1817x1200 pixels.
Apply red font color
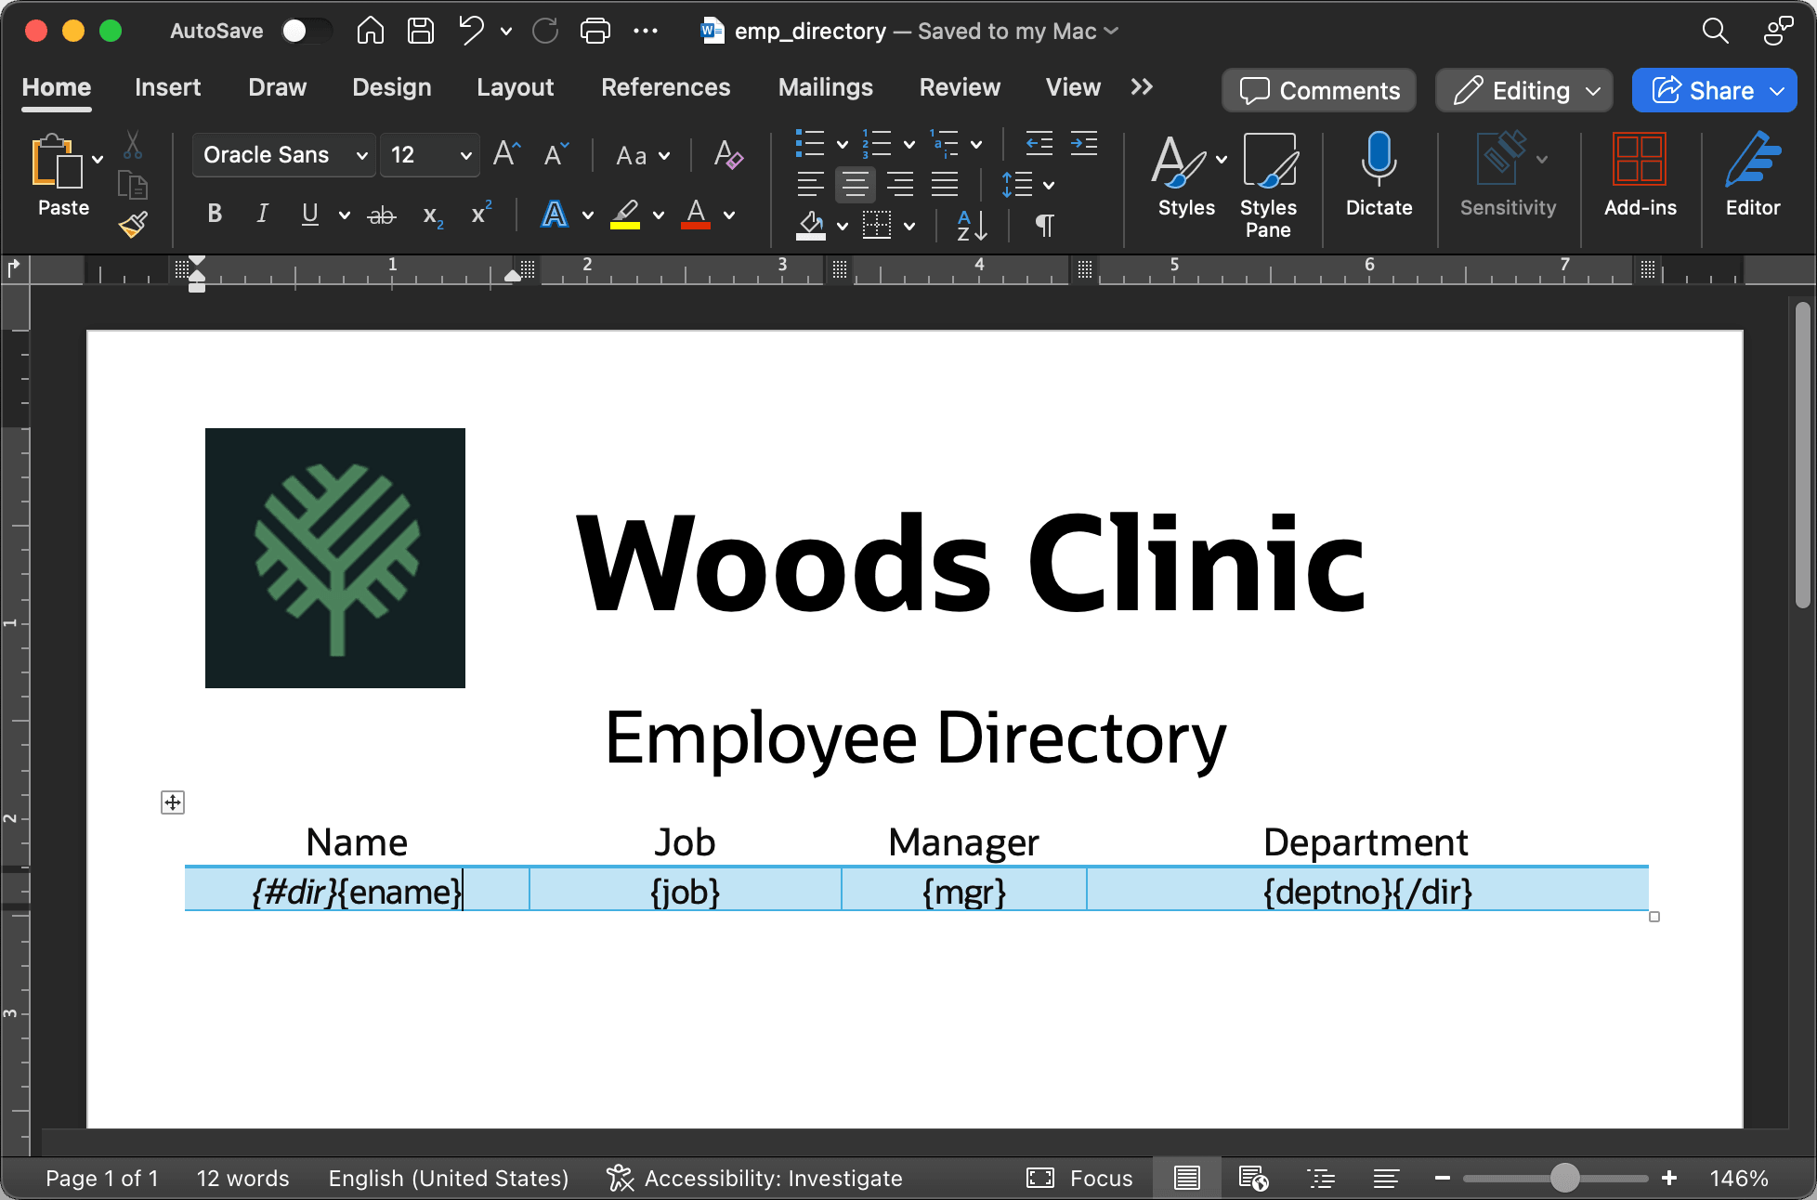click(696, 215)
